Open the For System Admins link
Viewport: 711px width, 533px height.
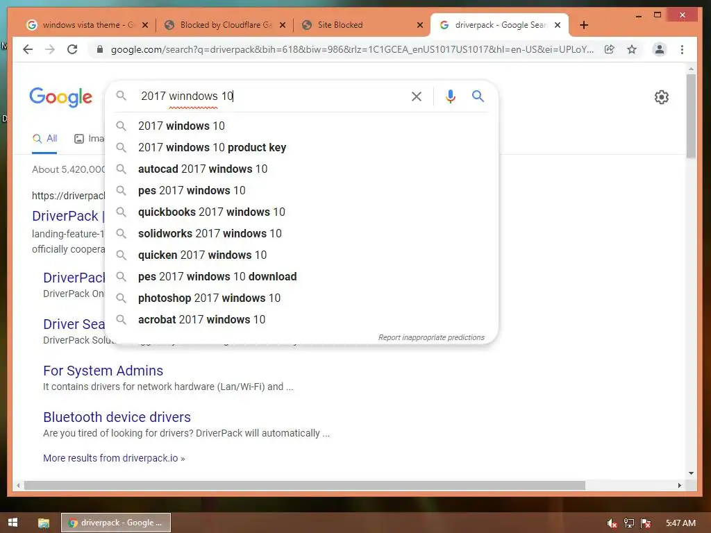pyautogui.click(x=103, y=371)
